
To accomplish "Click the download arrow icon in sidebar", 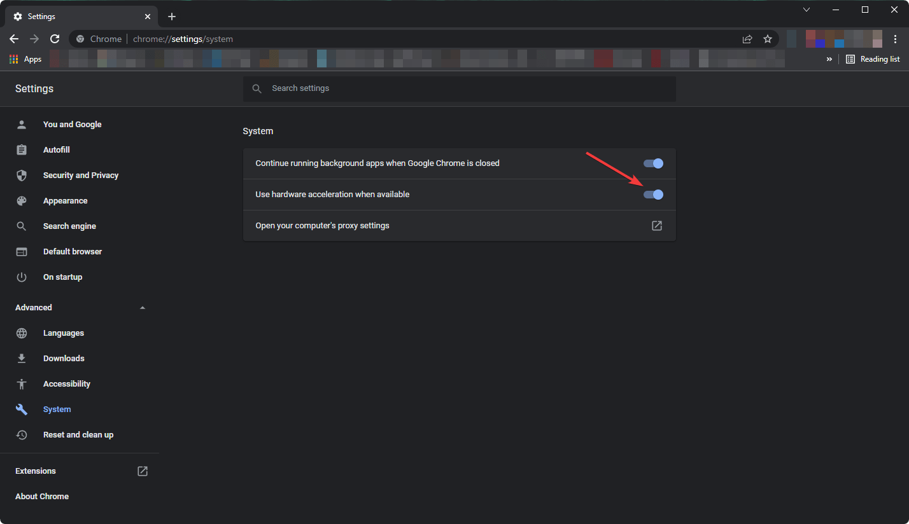I will pyautogui.click(x=22, y=359).
